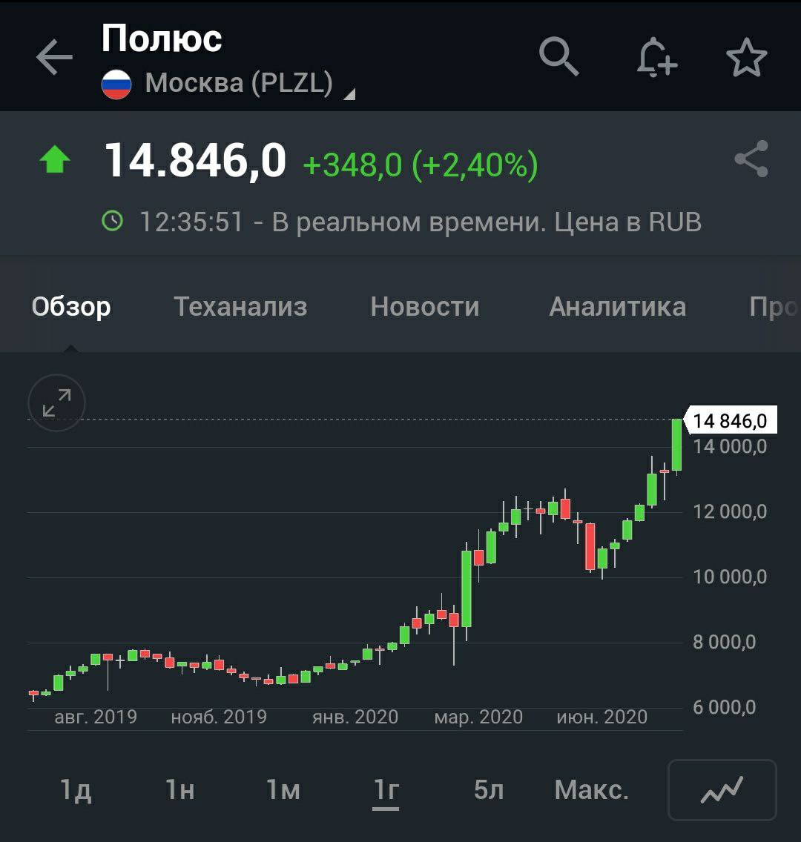Tap the green up arrow price indicator

[55, 160]
